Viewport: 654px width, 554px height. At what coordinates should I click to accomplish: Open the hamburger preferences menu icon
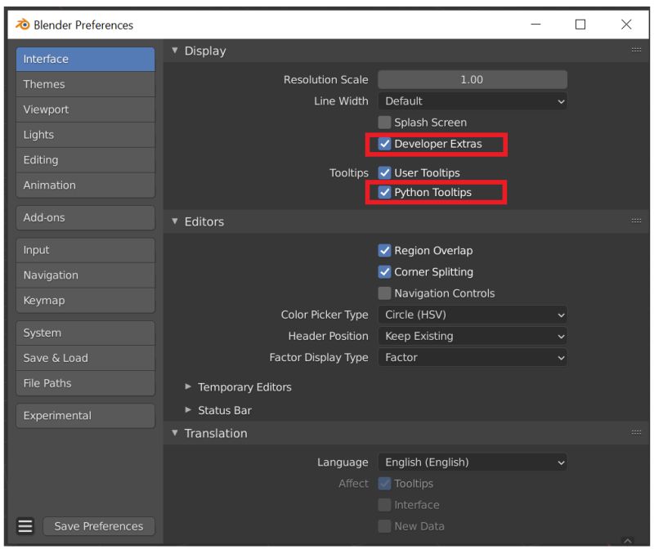click(x=25, y=525)
